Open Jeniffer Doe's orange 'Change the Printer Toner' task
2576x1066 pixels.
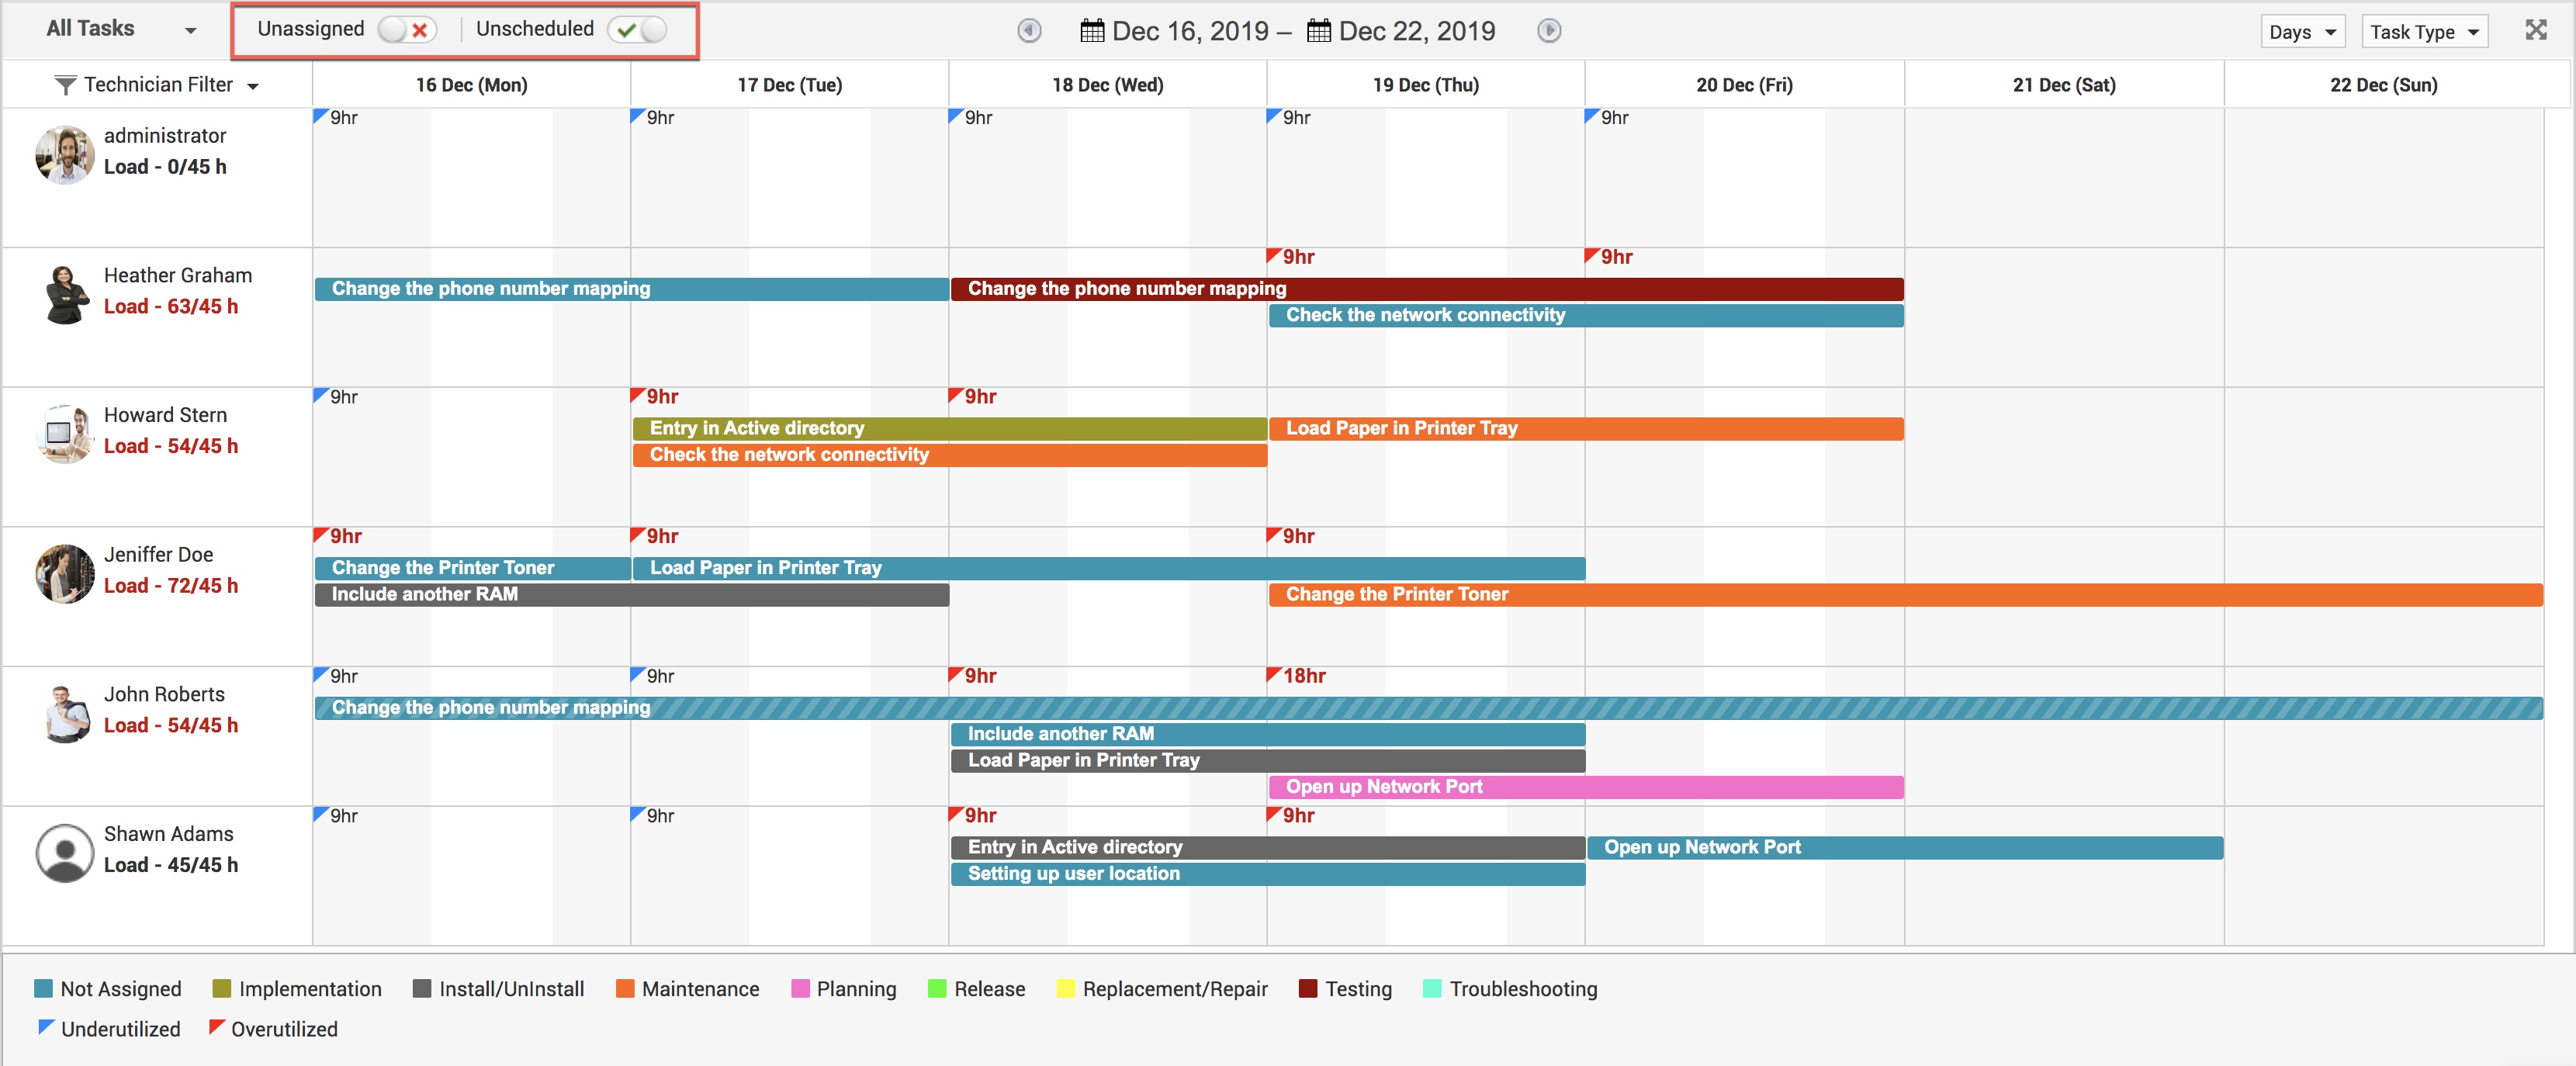pyautogui.click(x=1905, y=594)
